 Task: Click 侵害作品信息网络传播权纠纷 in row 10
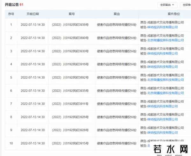coord(117,143)
